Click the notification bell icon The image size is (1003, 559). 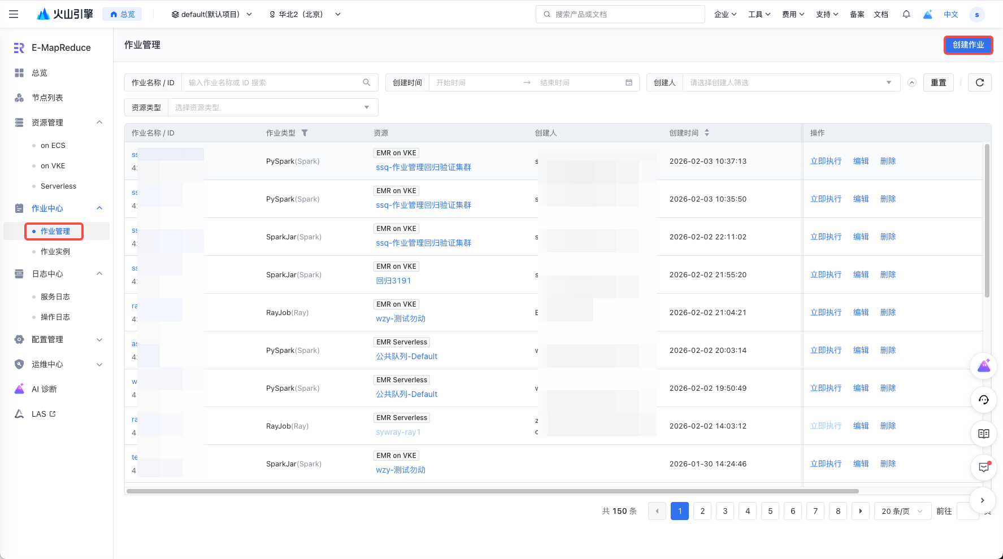coord(906,15)
